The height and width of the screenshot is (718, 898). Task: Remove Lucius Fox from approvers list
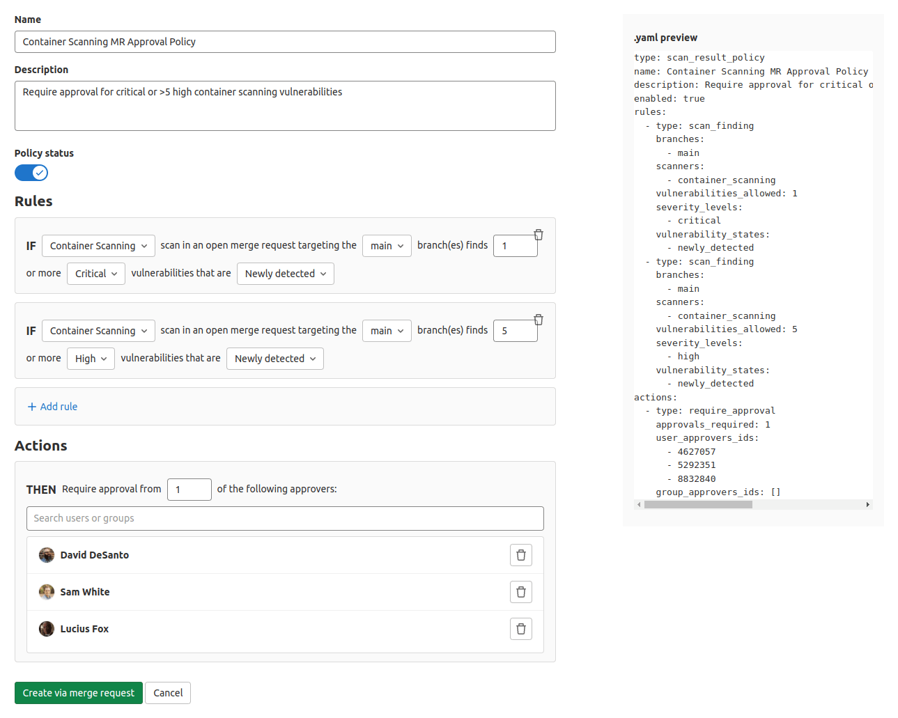(x=520, y=629)
